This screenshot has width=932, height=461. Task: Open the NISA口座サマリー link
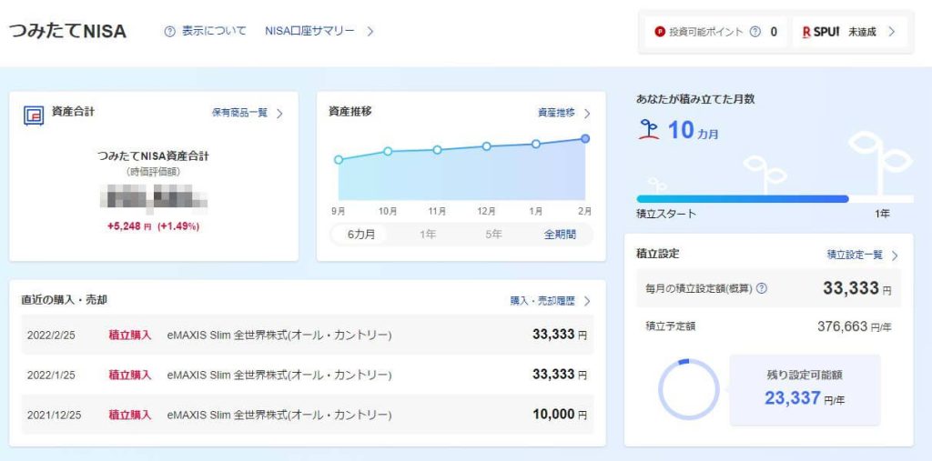[x=309, y=31]
